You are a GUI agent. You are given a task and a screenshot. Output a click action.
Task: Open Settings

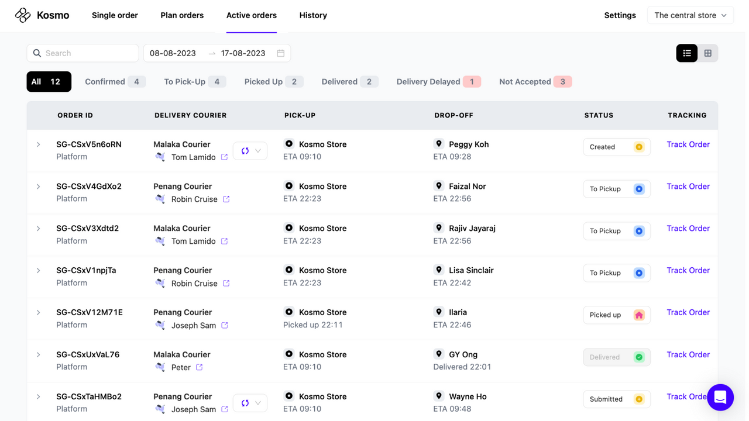point(620,15)
